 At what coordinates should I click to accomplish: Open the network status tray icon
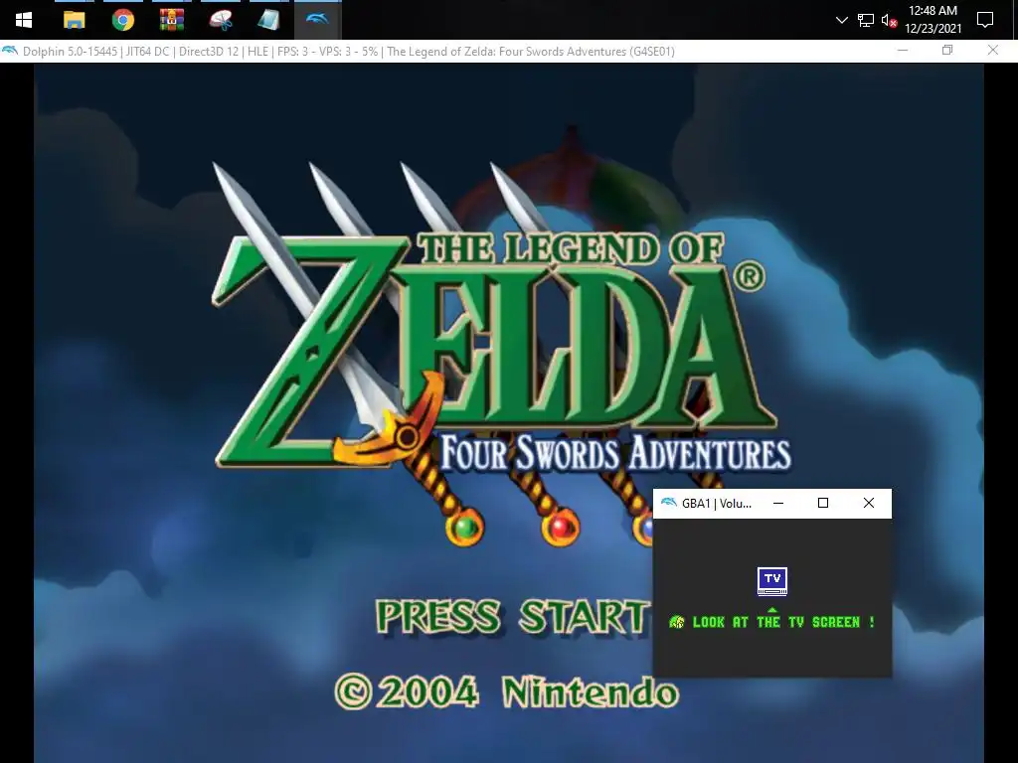(866, 20)
